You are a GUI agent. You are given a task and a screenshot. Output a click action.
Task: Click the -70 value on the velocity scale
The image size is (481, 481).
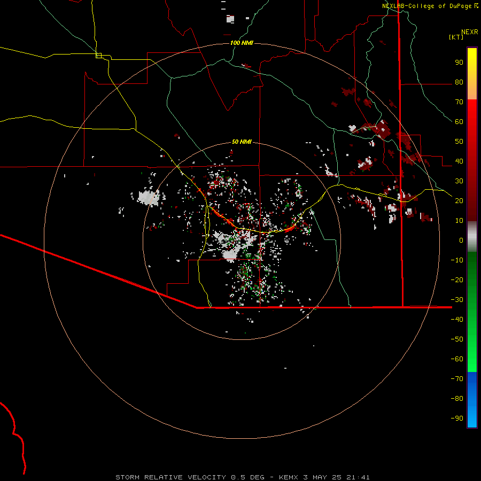tap(457, 378)
